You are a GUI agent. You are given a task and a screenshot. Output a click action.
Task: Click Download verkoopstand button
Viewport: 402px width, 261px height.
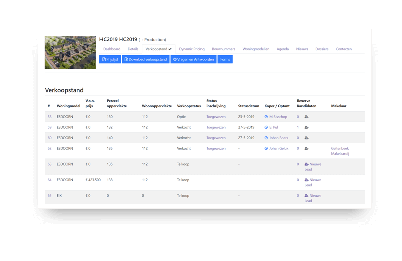pos(146,59)
